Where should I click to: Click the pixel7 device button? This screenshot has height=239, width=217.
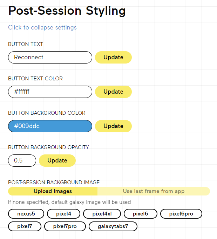pyautogui.click(x=25, y=227)
